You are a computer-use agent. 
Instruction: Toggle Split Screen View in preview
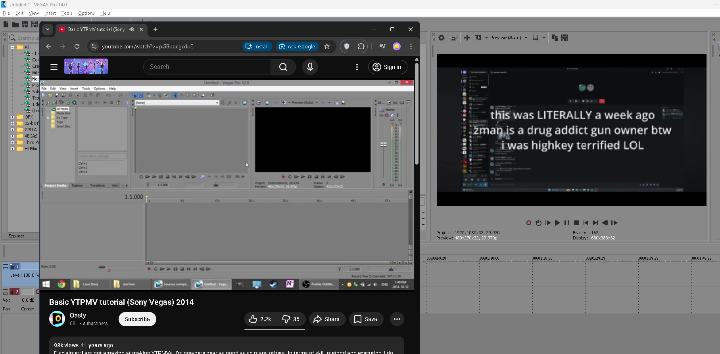tap(478, 38)
